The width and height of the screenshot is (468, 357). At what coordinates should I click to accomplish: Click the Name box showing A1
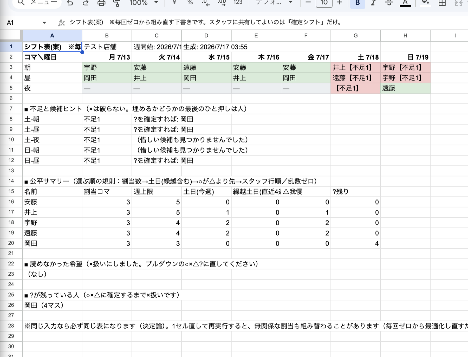point(22,23)
